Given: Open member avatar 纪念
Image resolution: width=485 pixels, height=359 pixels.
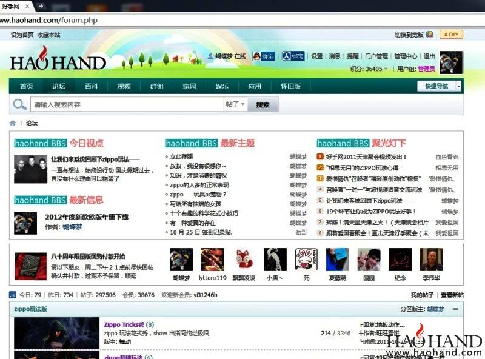Looking at the screenshot, I should pyautogui.click(x=400, y=260).
